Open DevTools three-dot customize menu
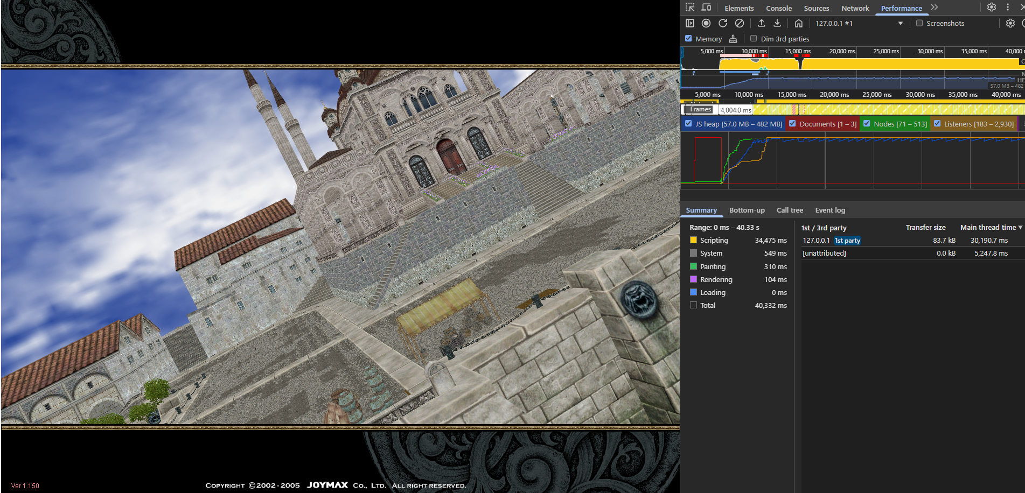Viewport: 1025px width, 493px height. coord(1008,8)
